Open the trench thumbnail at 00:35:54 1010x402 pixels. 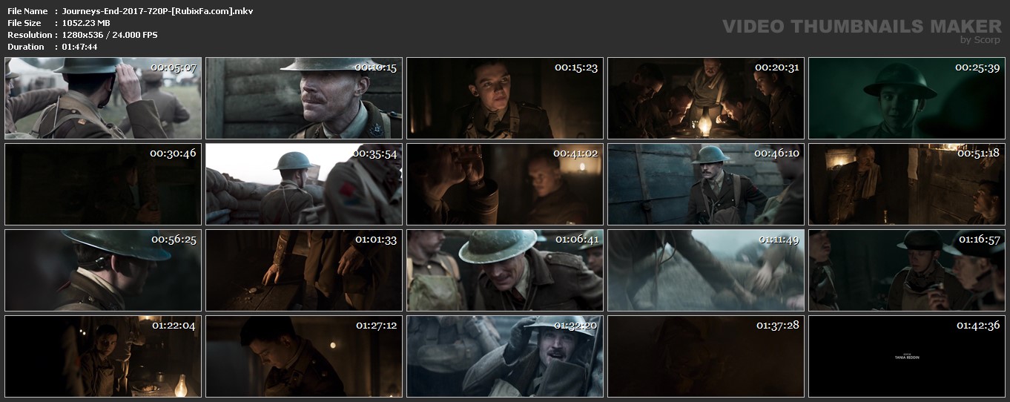[x=304, y=185]
